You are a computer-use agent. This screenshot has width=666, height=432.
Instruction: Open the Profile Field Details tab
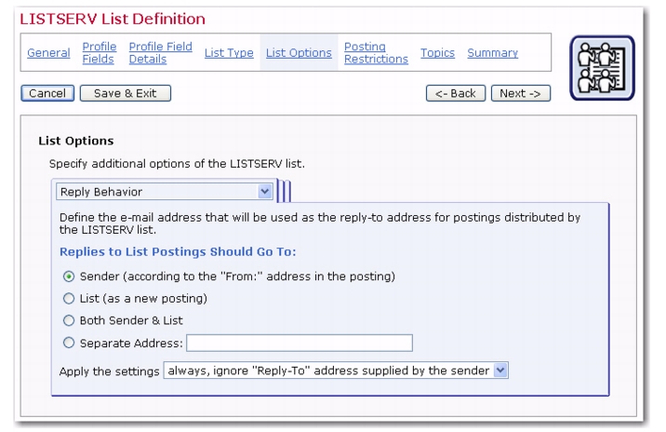pos(161,53)
